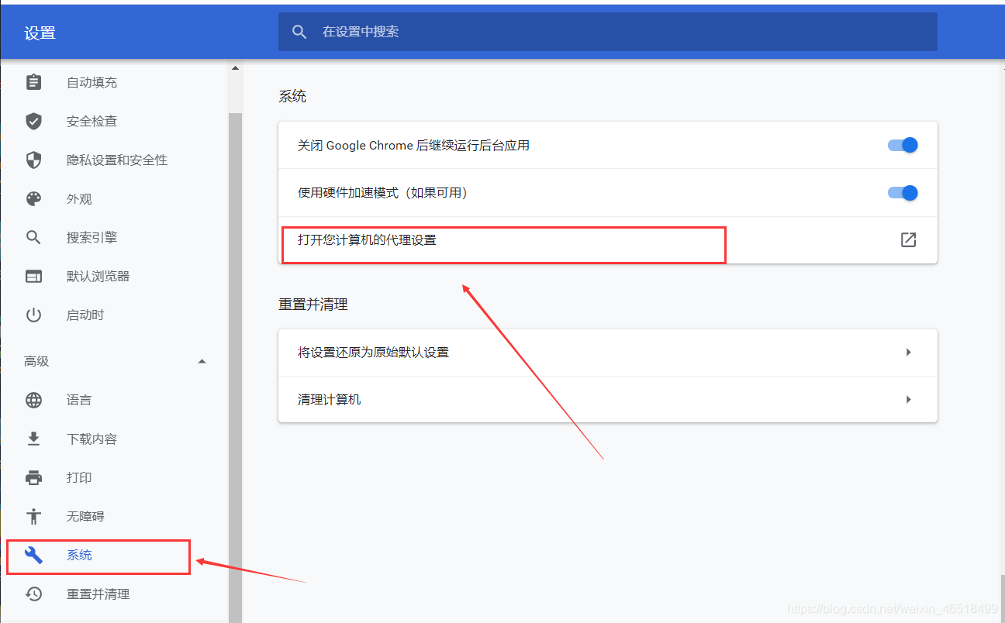The width and height of the screenshot is (1005, 623).
Task: Click the 重置并清理 restore clock icon
Action: click(x=33, y=594)
